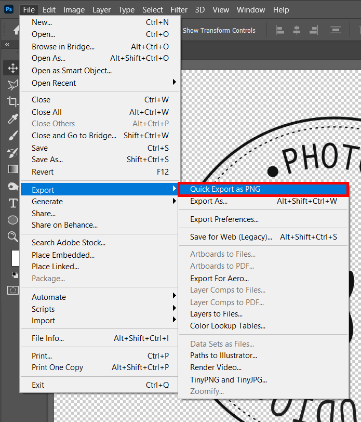Open Export Preferences...
The image size is (361, 422).
[x=263, y=219]
